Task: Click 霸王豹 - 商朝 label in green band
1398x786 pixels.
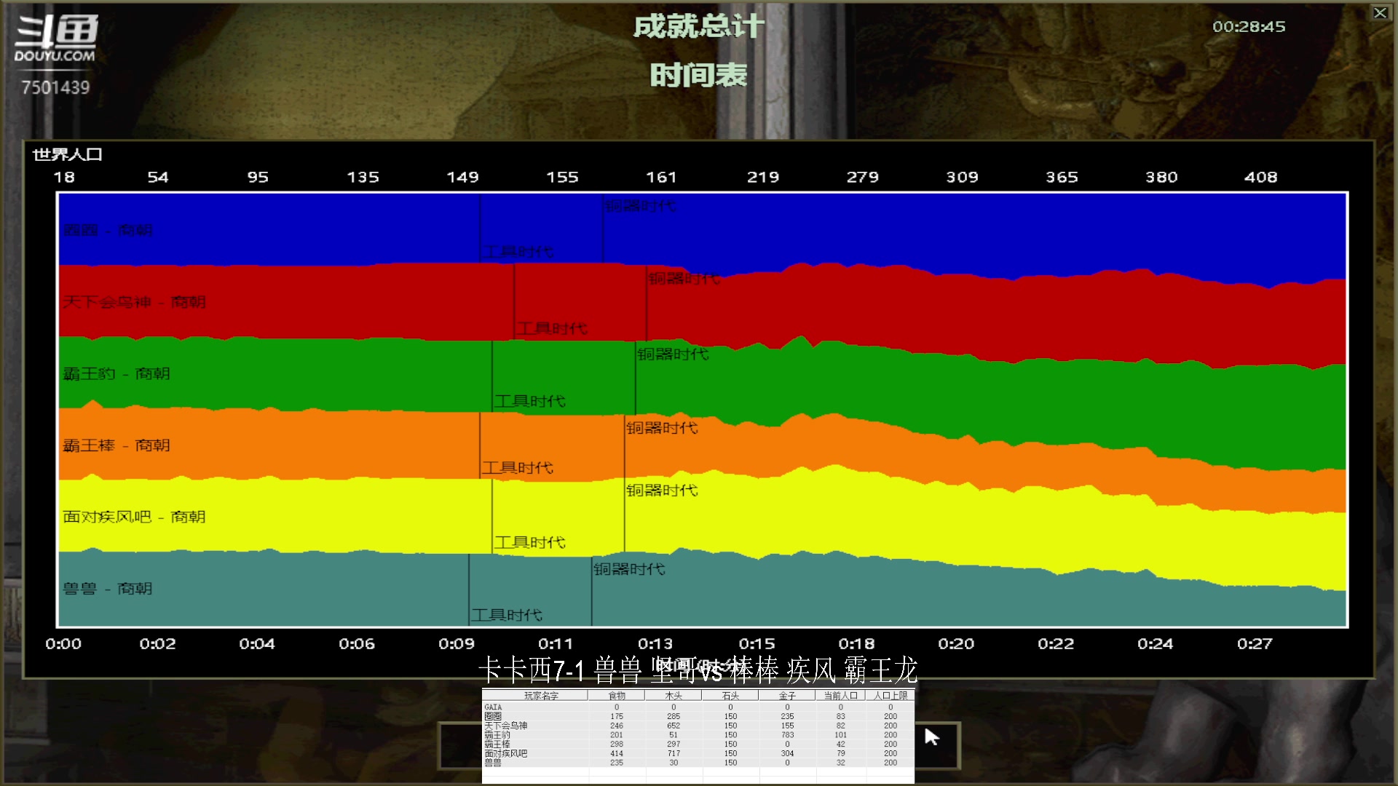Action: pos(116,373)
